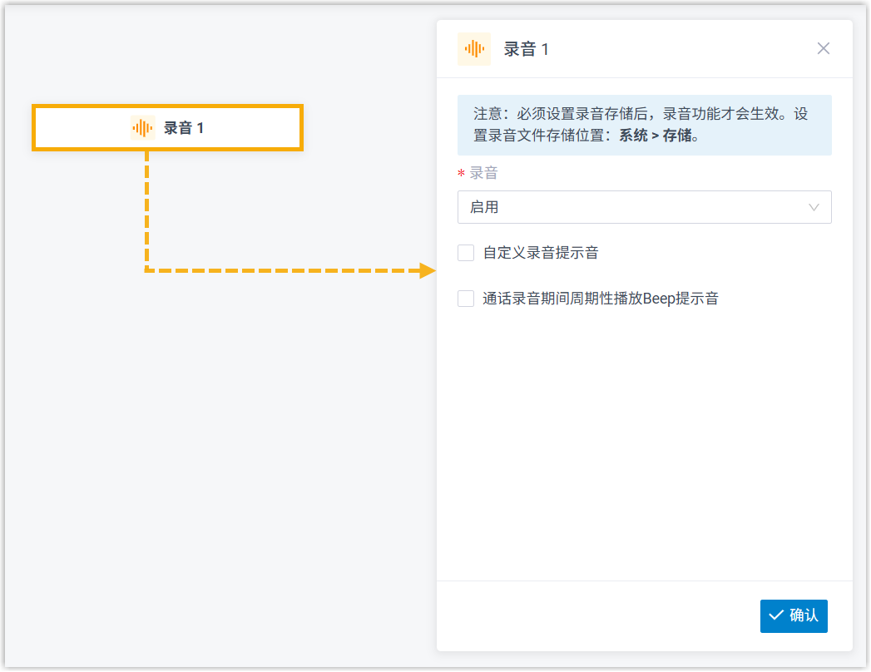Click the chevron arrow of 录音 dropdown
The image size is (871, 672).
pos(814,207)
